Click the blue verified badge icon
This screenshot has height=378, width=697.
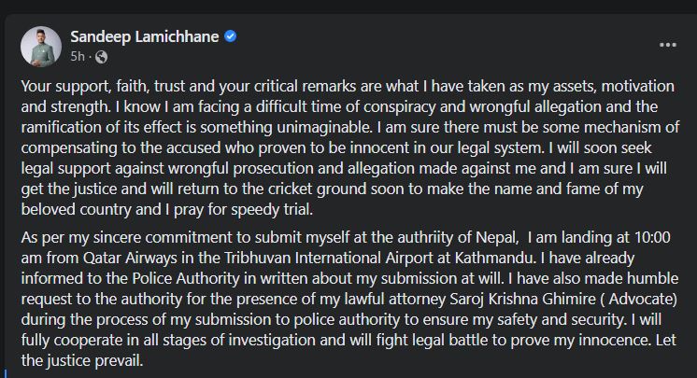231,37
